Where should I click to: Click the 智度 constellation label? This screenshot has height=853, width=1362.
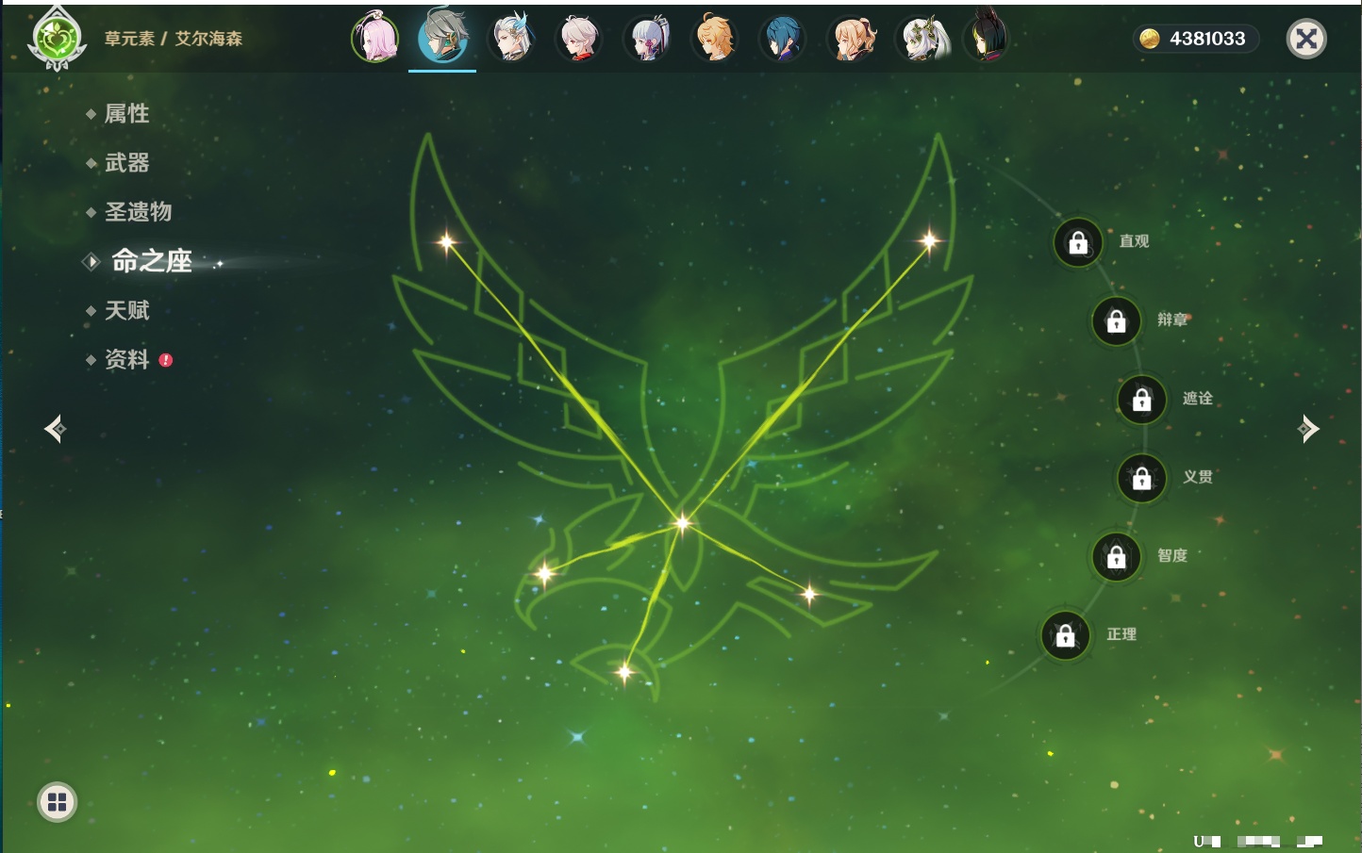[1172, 555]
